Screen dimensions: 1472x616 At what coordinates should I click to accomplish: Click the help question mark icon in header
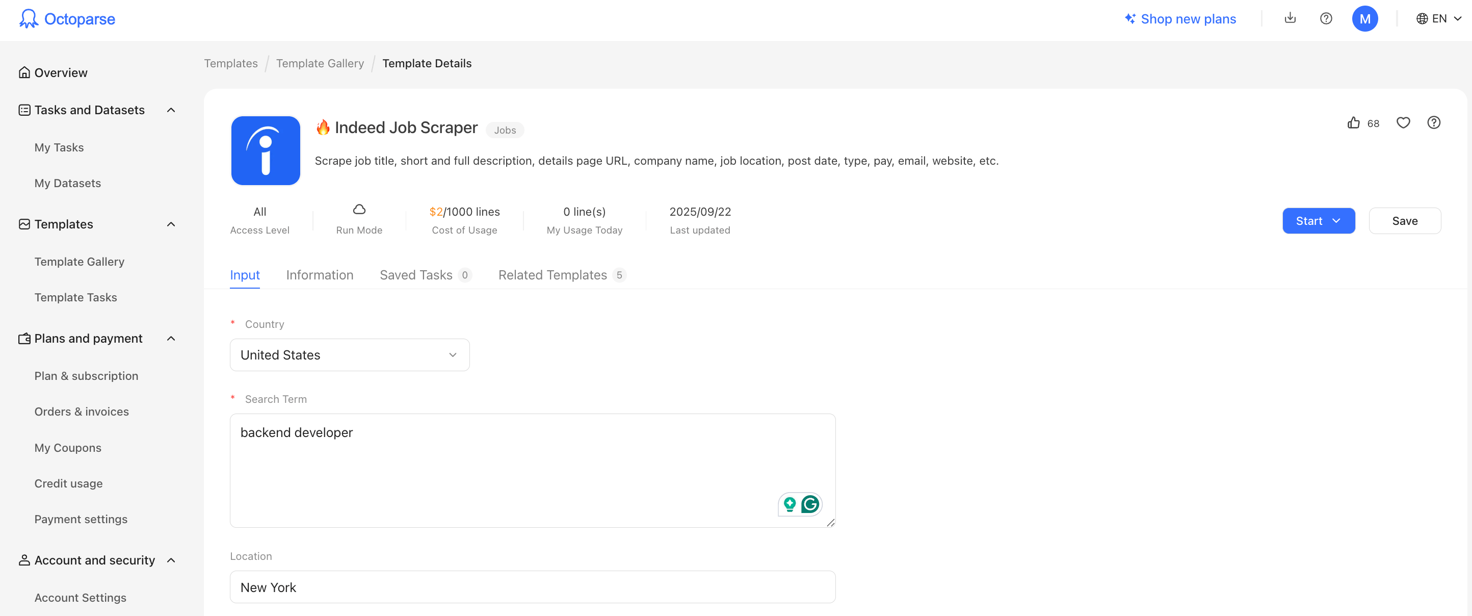click(x=1326, y=18)
